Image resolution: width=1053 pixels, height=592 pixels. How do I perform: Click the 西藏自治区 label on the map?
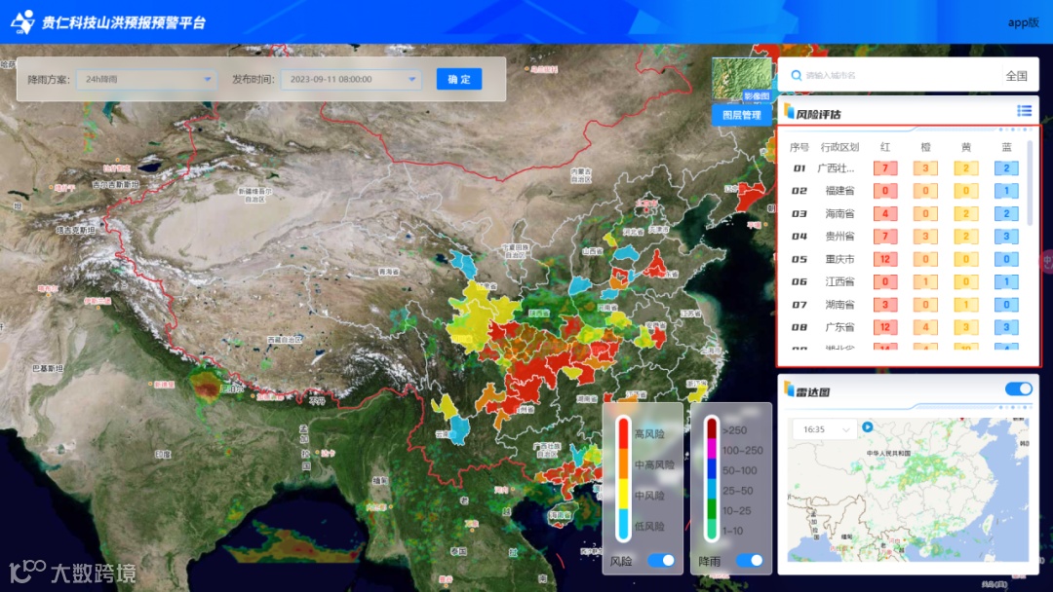[x=285, y=340]
